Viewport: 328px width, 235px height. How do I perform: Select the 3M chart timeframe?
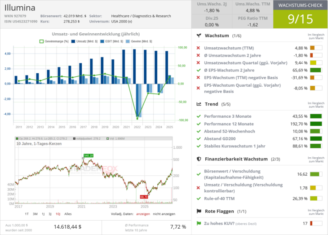pyautogui.click(x=35, y=214)
